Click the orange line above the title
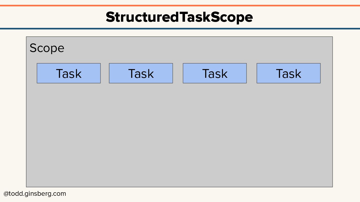Viewport: 360px width, 202px height. point(180,5)
